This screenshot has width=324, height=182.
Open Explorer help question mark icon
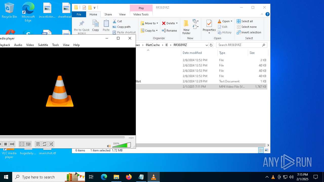click(267, 14)
